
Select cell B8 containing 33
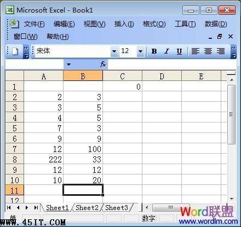tap(83, 159)
